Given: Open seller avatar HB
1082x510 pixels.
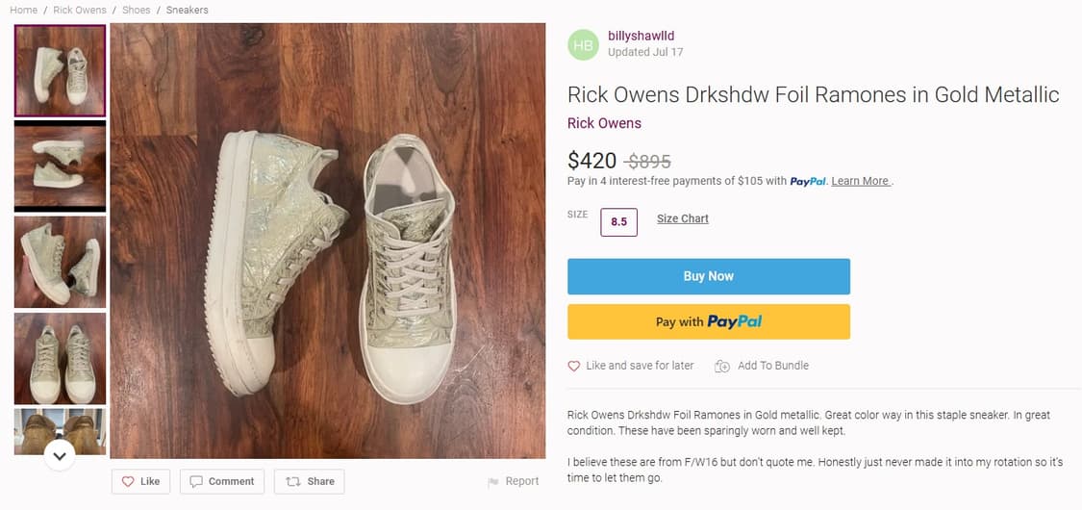Looking at the screenshot, I should [x=583, y=44].
